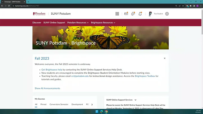View the site lock icon info
The width and height of the screenshot is (203, 114).
click(x=13, y=6)
